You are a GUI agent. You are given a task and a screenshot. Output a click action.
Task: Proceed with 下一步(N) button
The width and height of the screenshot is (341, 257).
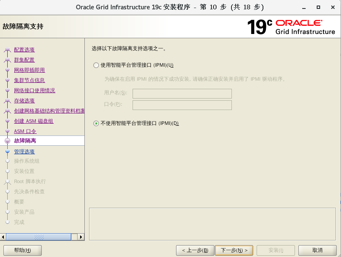click(234, 250)
